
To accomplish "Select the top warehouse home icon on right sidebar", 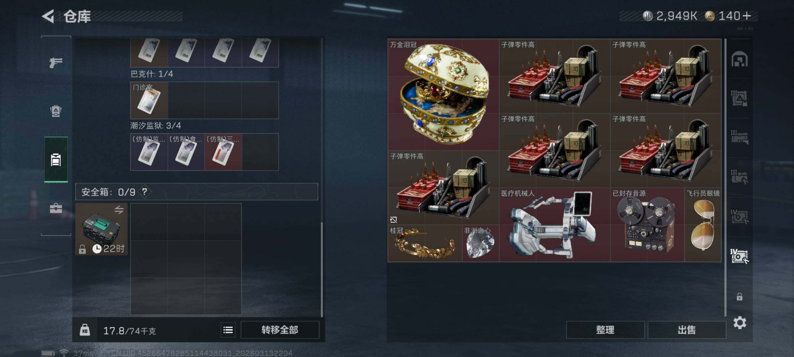I will [x=739, y=59].
